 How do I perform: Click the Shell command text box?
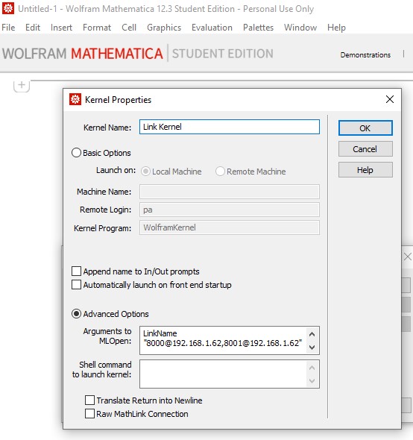223,374
